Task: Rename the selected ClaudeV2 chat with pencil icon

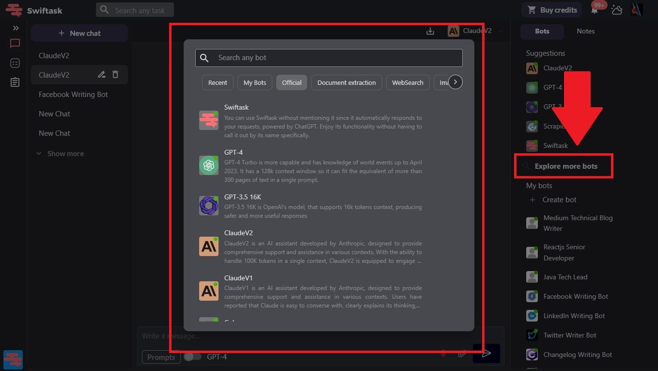Action: [101, 75]
